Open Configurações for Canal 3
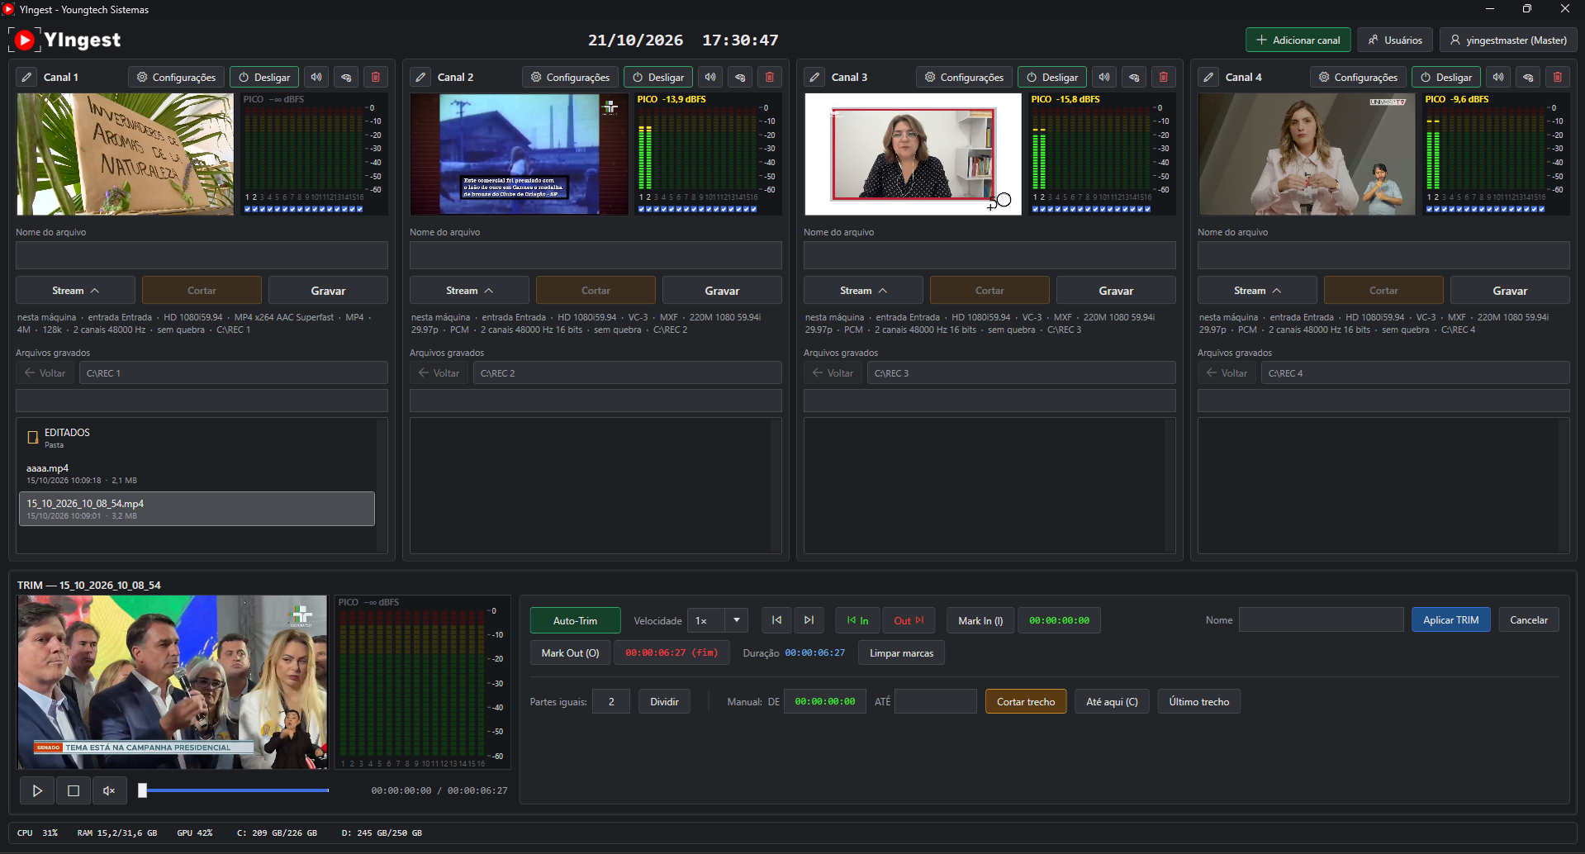The width and height of the screenshot is (1585, 854). click(964, 77)
